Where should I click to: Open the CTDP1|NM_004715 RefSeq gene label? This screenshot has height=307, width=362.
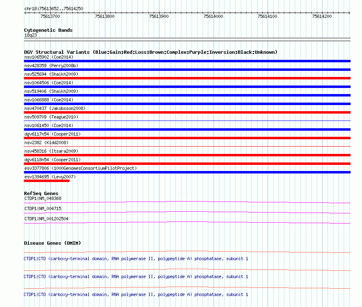point(43,209)
